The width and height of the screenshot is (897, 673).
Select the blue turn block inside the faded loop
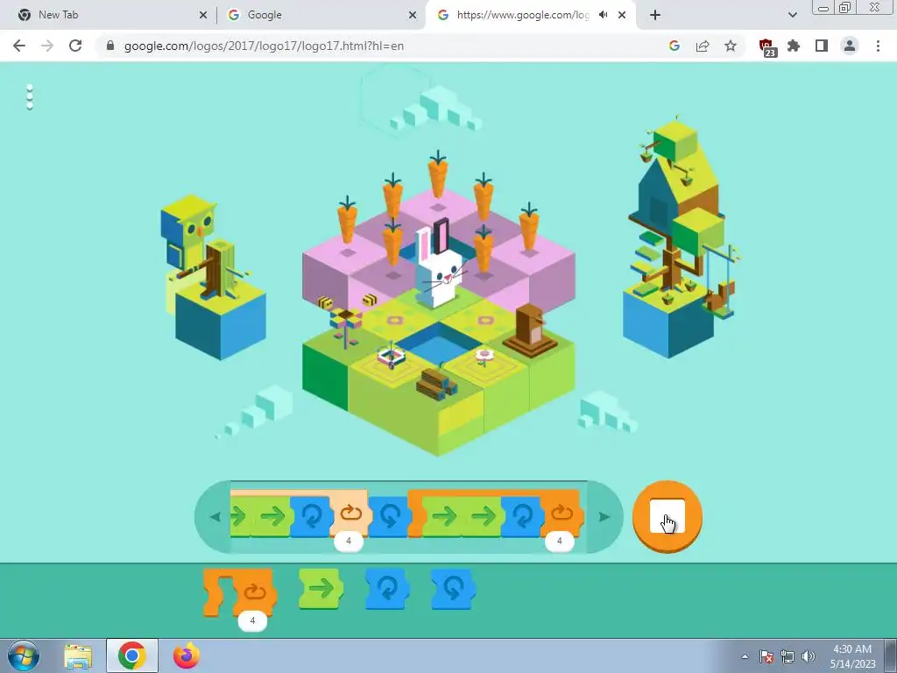[x=311, y=517]
